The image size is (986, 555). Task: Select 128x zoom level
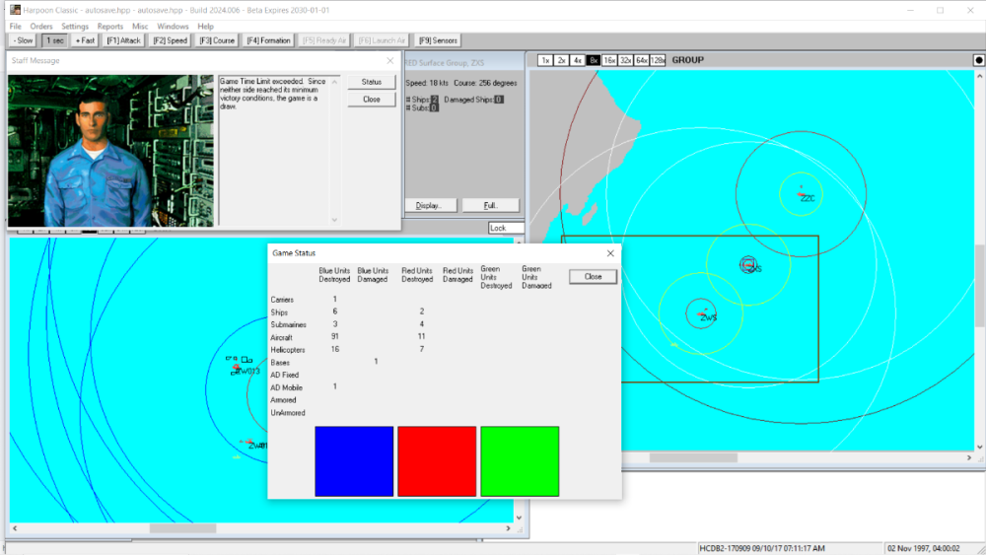pos(658,60)
